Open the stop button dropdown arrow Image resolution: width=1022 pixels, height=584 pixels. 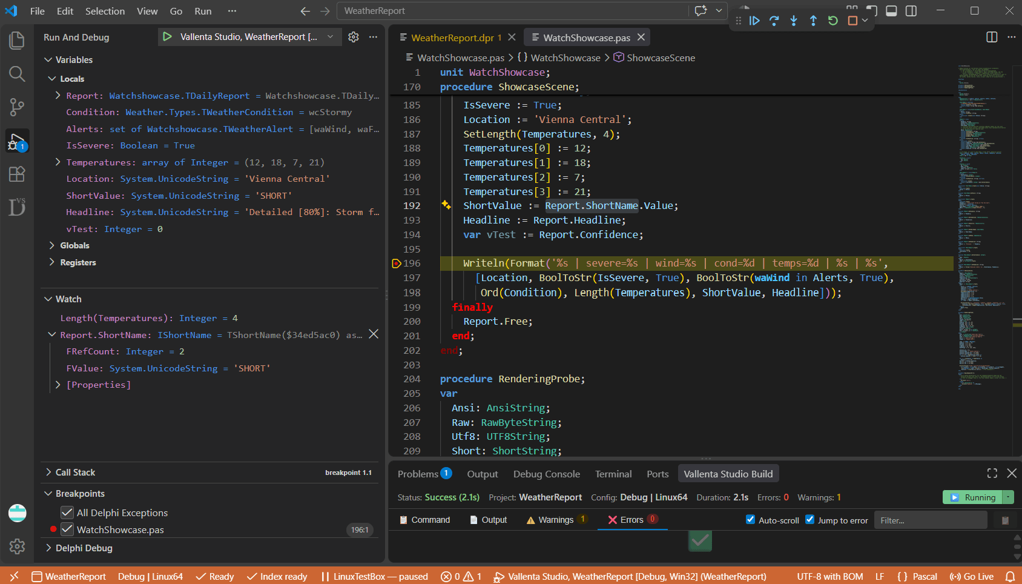coord(865,21)
